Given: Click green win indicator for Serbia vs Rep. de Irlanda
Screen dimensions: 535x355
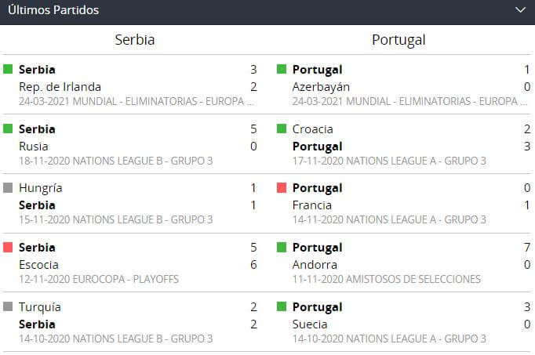Looking at the screenshot, I should point(9,70).
